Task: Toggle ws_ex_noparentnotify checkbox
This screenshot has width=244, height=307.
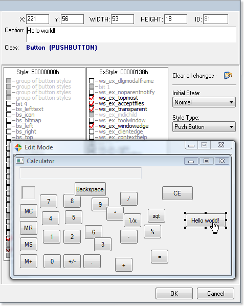Action: point(92,92)
